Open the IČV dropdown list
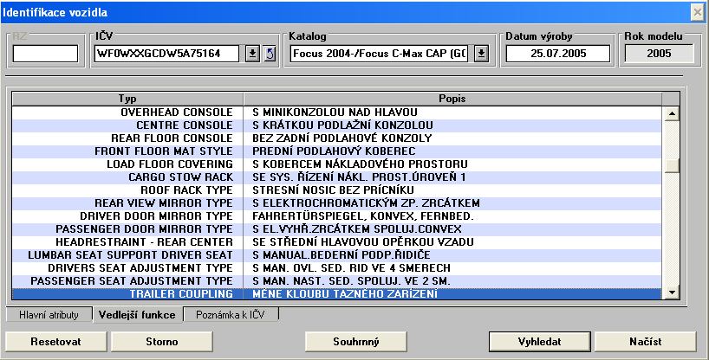This screenshot has width=709, height=360. (x=252, y=54)
